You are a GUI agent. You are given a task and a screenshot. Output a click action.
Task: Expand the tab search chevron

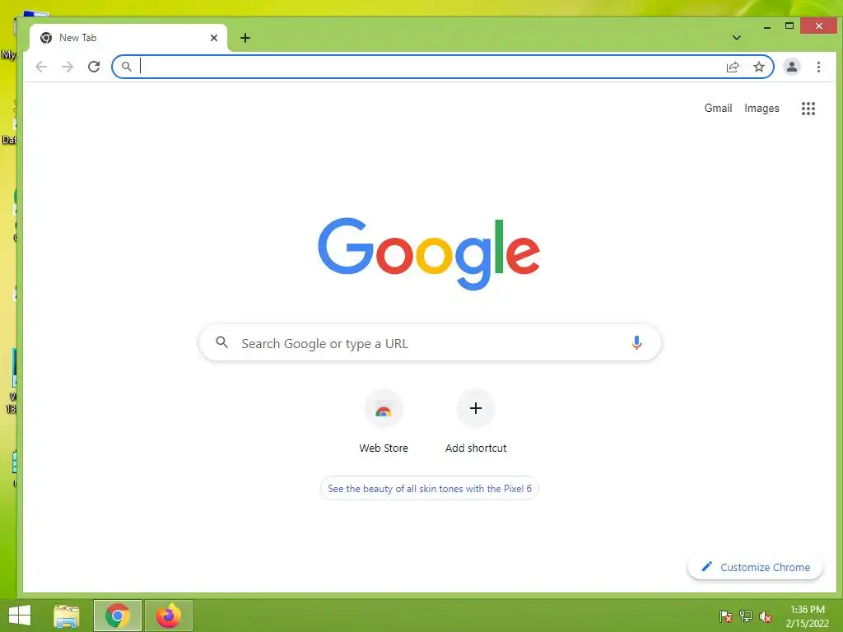(737, 38)
